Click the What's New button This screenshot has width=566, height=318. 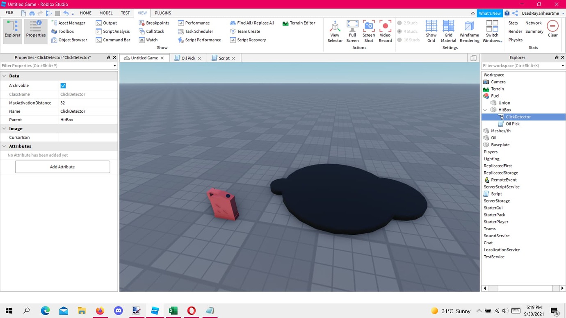tap(490, 13)
